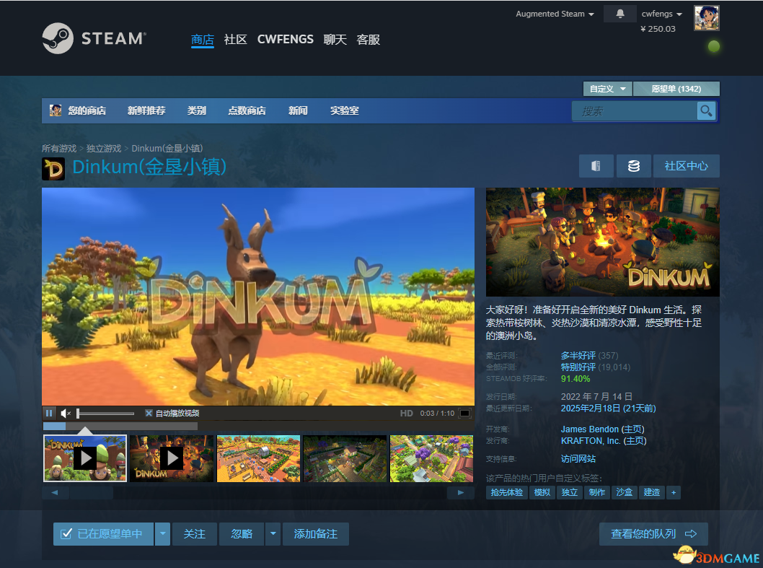Expand the Augmented Steam dropdown
763x568 pixels.
[555, 14]
